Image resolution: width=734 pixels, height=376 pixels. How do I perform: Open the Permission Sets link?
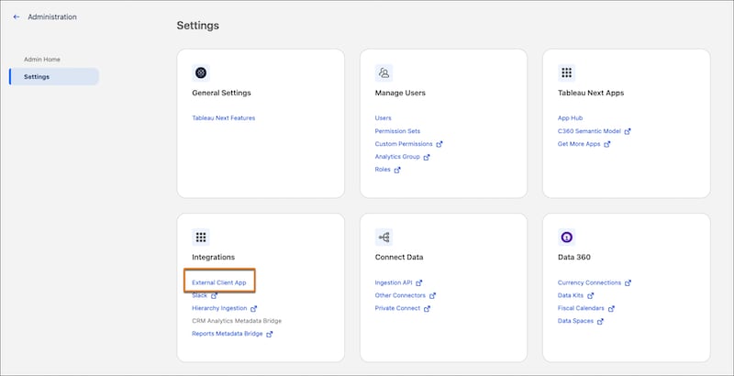(x=397, y=131)
